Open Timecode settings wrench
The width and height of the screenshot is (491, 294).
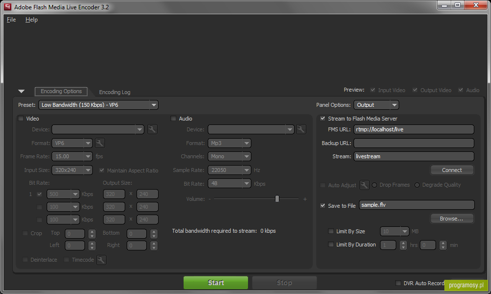click(x=101, y=260)
